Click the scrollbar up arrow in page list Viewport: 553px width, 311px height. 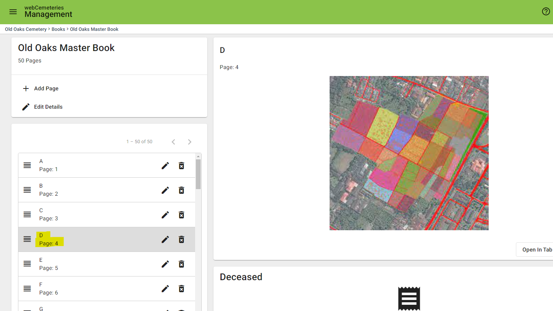[x=198, y=156]
